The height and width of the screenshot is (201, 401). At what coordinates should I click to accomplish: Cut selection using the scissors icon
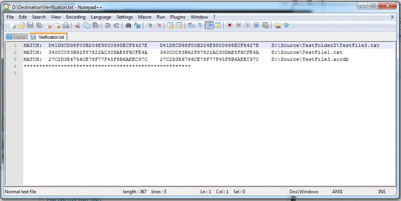(78, 25)
